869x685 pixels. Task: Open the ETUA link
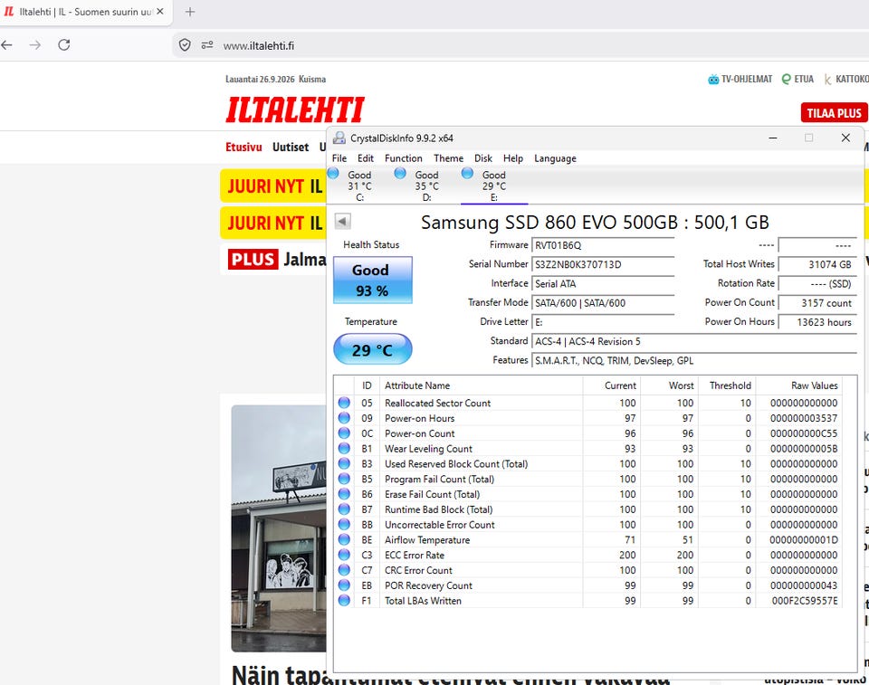coord(797,80)
